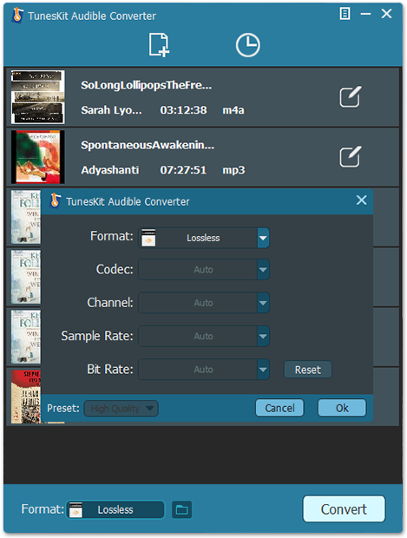
Task: Click the mp3 format label
Action: [233, 170]
